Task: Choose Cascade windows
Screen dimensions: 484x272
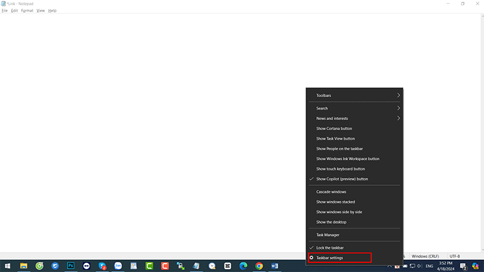Action: (355, 192)
